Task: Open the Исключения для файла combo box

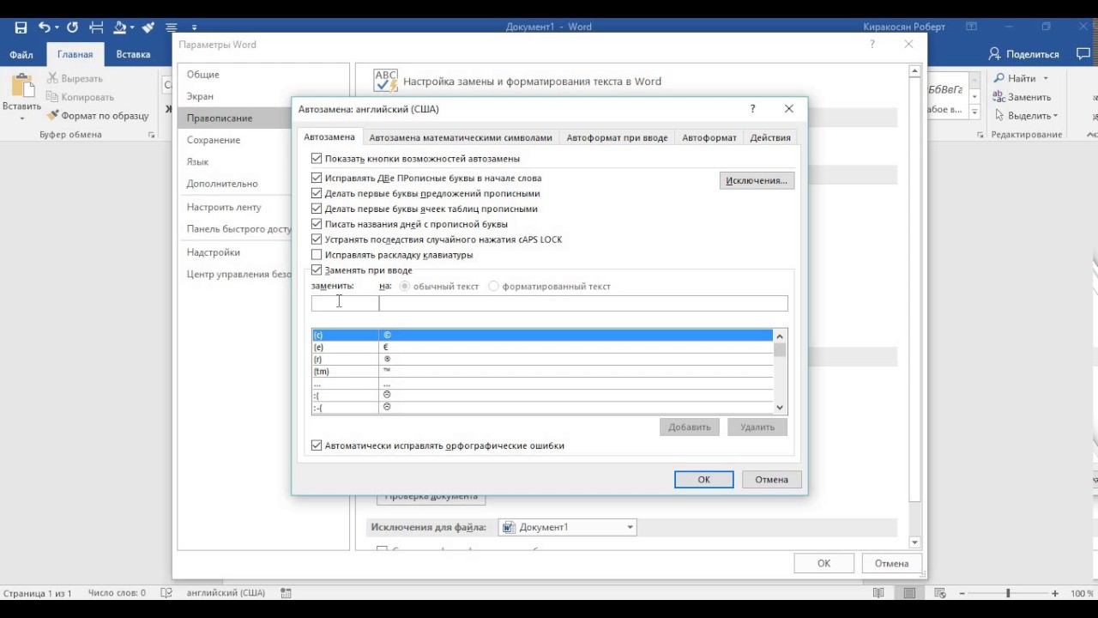Action: click(567, 527)
